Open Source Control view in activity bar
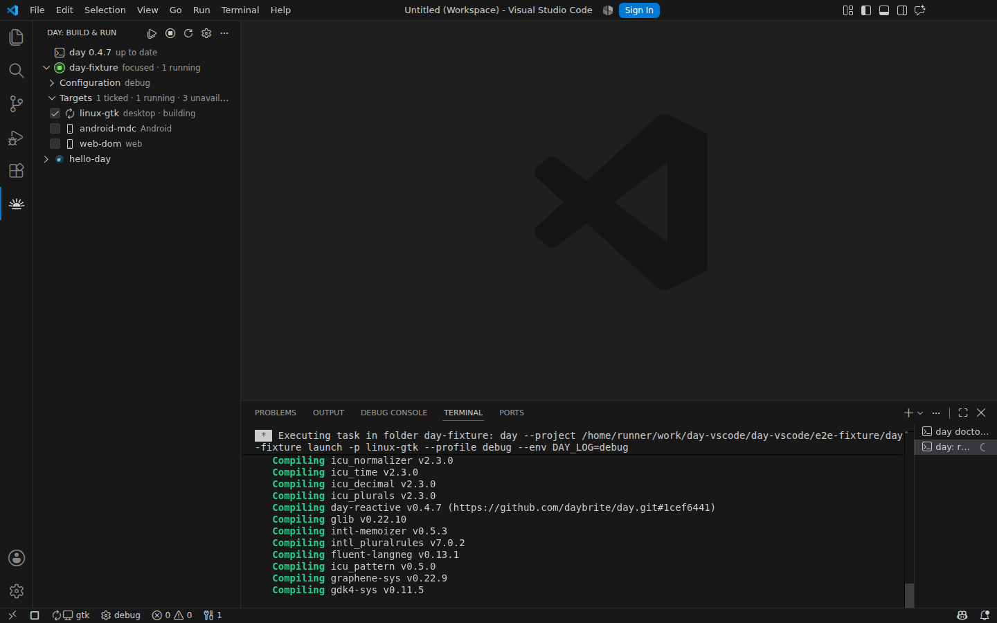Viewport: 997px width, 623px height. point(16,104)
